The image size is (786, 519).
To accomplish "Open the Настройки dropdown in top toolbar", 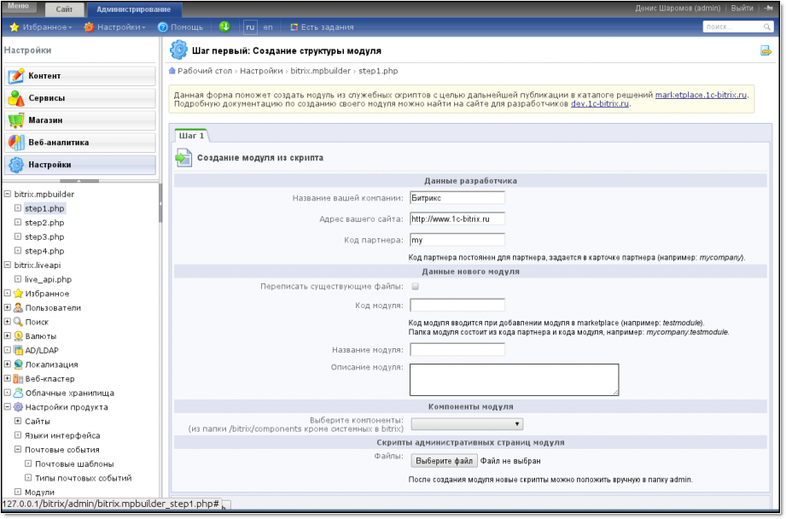I will click(114, 27).
